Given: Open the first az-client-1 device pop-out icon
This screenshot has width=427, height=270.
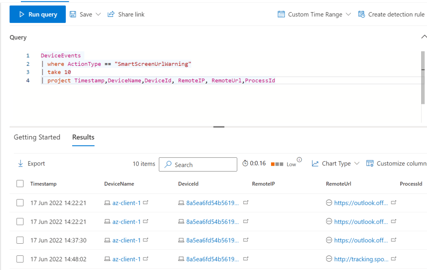Looking at the screenshot, I should tap(146, 202).
